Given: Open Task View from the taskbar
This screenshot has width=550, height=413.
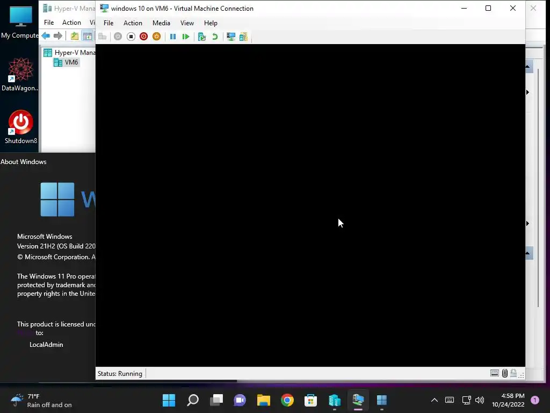Looking at the screenshot, I should tap(216, 400).
